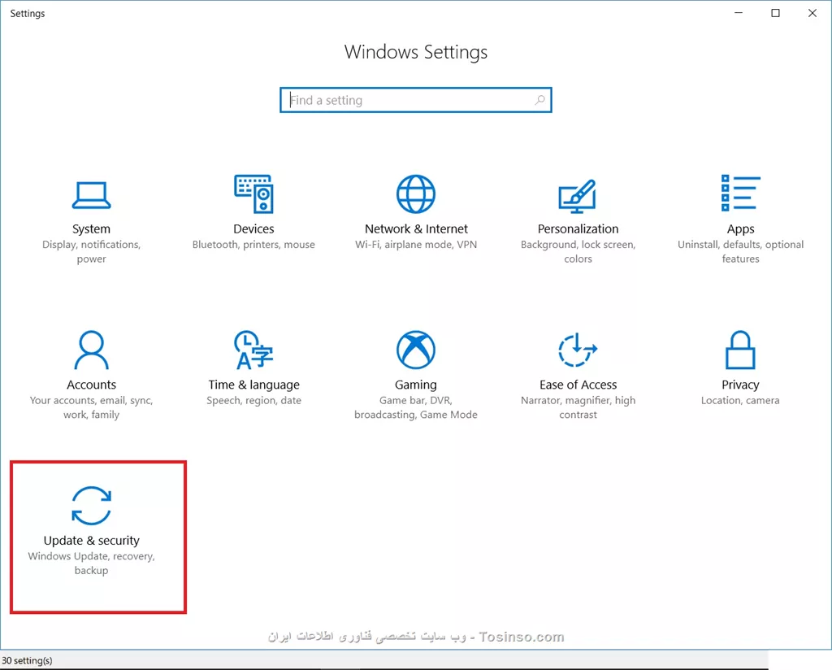Screen dimensions: 832x670
Task: Select the Time & language icon
Action: point(253,350)
